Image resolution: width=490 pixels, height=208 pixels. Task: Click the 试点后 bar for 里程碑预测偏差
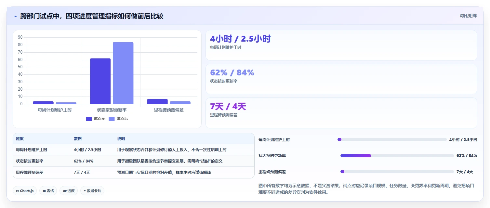point(180,103)
